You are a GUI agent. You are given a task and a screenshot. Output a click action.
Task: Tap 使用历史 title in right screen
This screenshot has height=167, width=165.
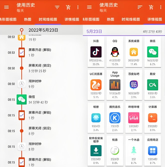point(109,5)
